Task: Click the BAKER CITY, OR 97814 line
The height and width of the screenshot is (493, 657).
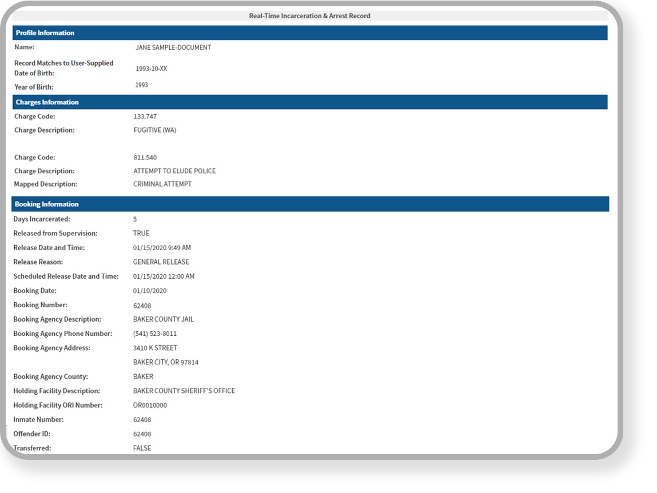Action: click(166, 362)
